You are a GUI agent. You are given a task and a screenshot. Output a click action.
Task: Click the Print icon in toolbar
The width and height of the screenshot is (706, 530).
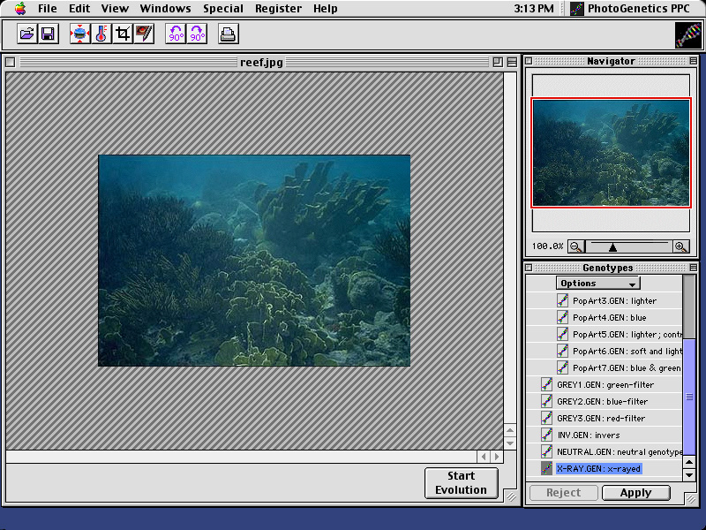228,34
